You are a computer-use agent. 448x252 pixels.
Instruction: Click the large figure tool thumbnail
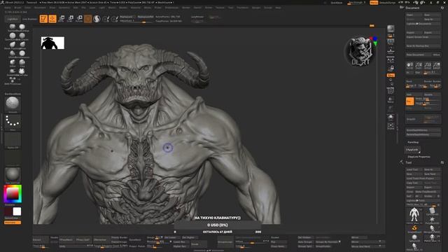click(414, 215)
